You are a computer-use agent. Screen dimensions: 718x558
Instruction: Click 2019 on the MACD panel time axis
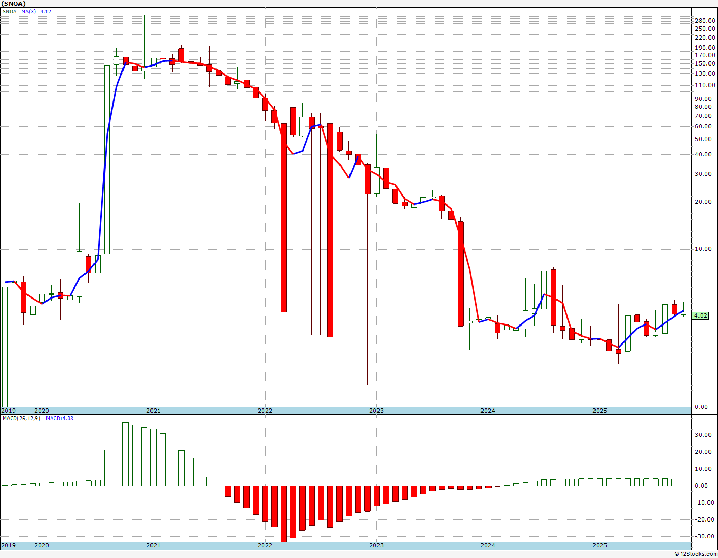8,545
